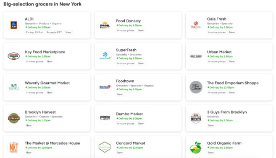Choose the Concord Market title
This screenshot has height=158, width=276.
tap(131, 143)
